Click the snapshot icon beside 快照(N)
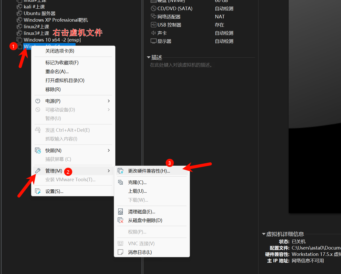The width and height of the screenshot is (341, 274). [x=38, y=150]
